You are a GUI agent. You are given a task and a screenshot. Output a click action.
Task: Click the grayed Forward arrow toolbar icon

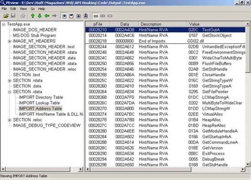(x=54, y=16)
